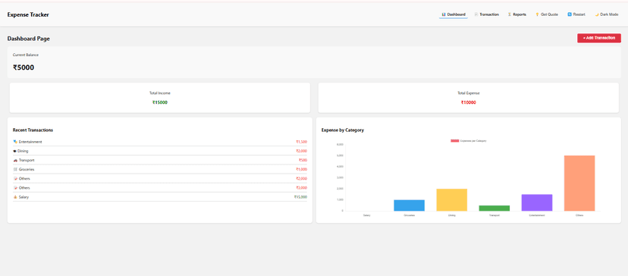Image resolution: width=628 pixels, height=276 pixels.
Task: Open the Dashboard nav tab
Action: coord(454,14)
